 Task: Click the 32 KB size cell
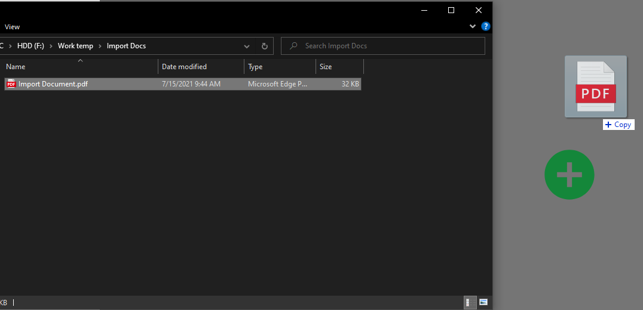pos(350,84)
